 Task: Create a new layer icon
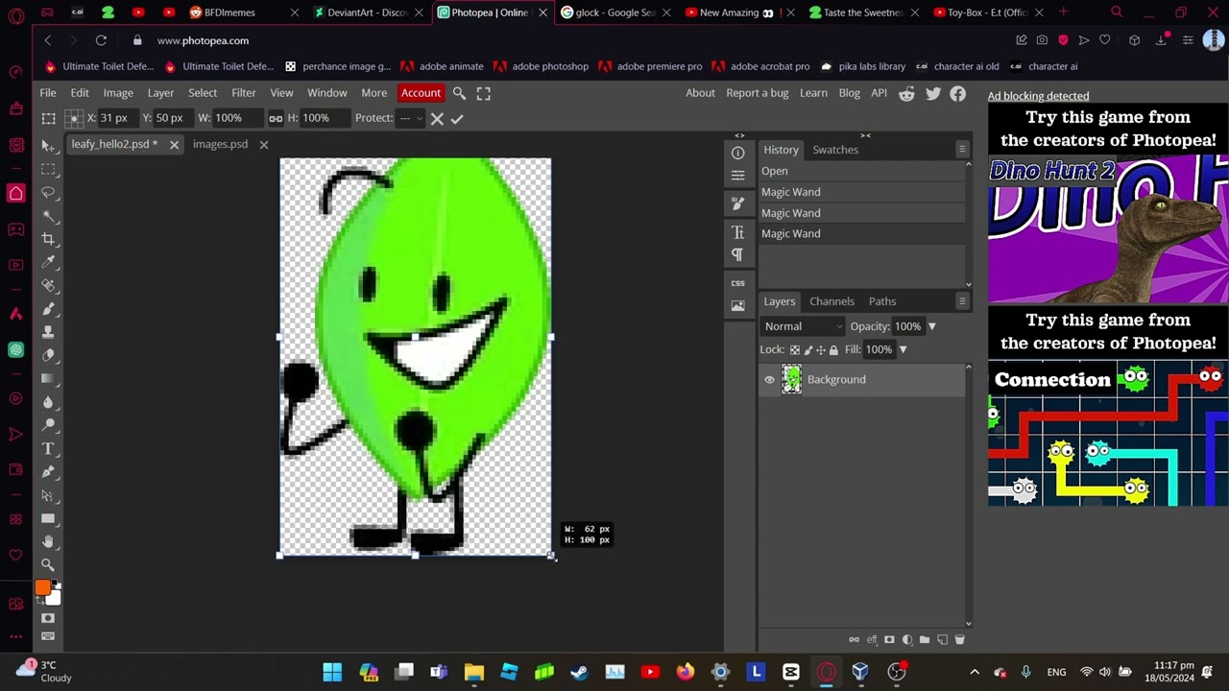[942, 639]
